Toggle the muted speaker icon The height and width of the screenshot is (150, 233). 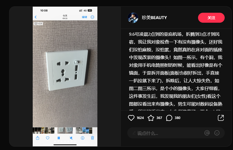coord(71,138)
